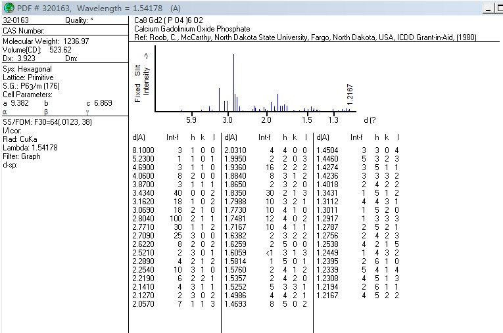This screenshot has width=503, height=333.
Task: Select last d-spacing row 1.2167
Action: pyautogui.click(x=358, y=296)
